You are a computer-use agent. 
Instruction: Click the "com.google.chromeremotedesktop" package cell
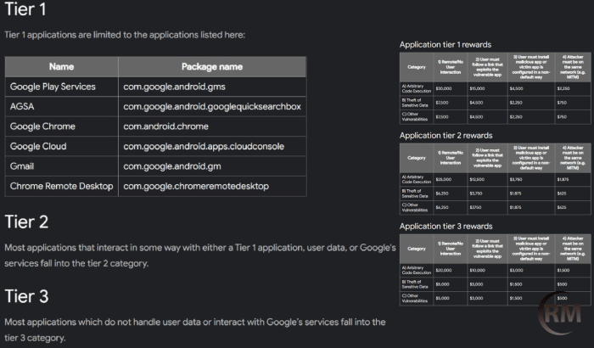point(212,186)
